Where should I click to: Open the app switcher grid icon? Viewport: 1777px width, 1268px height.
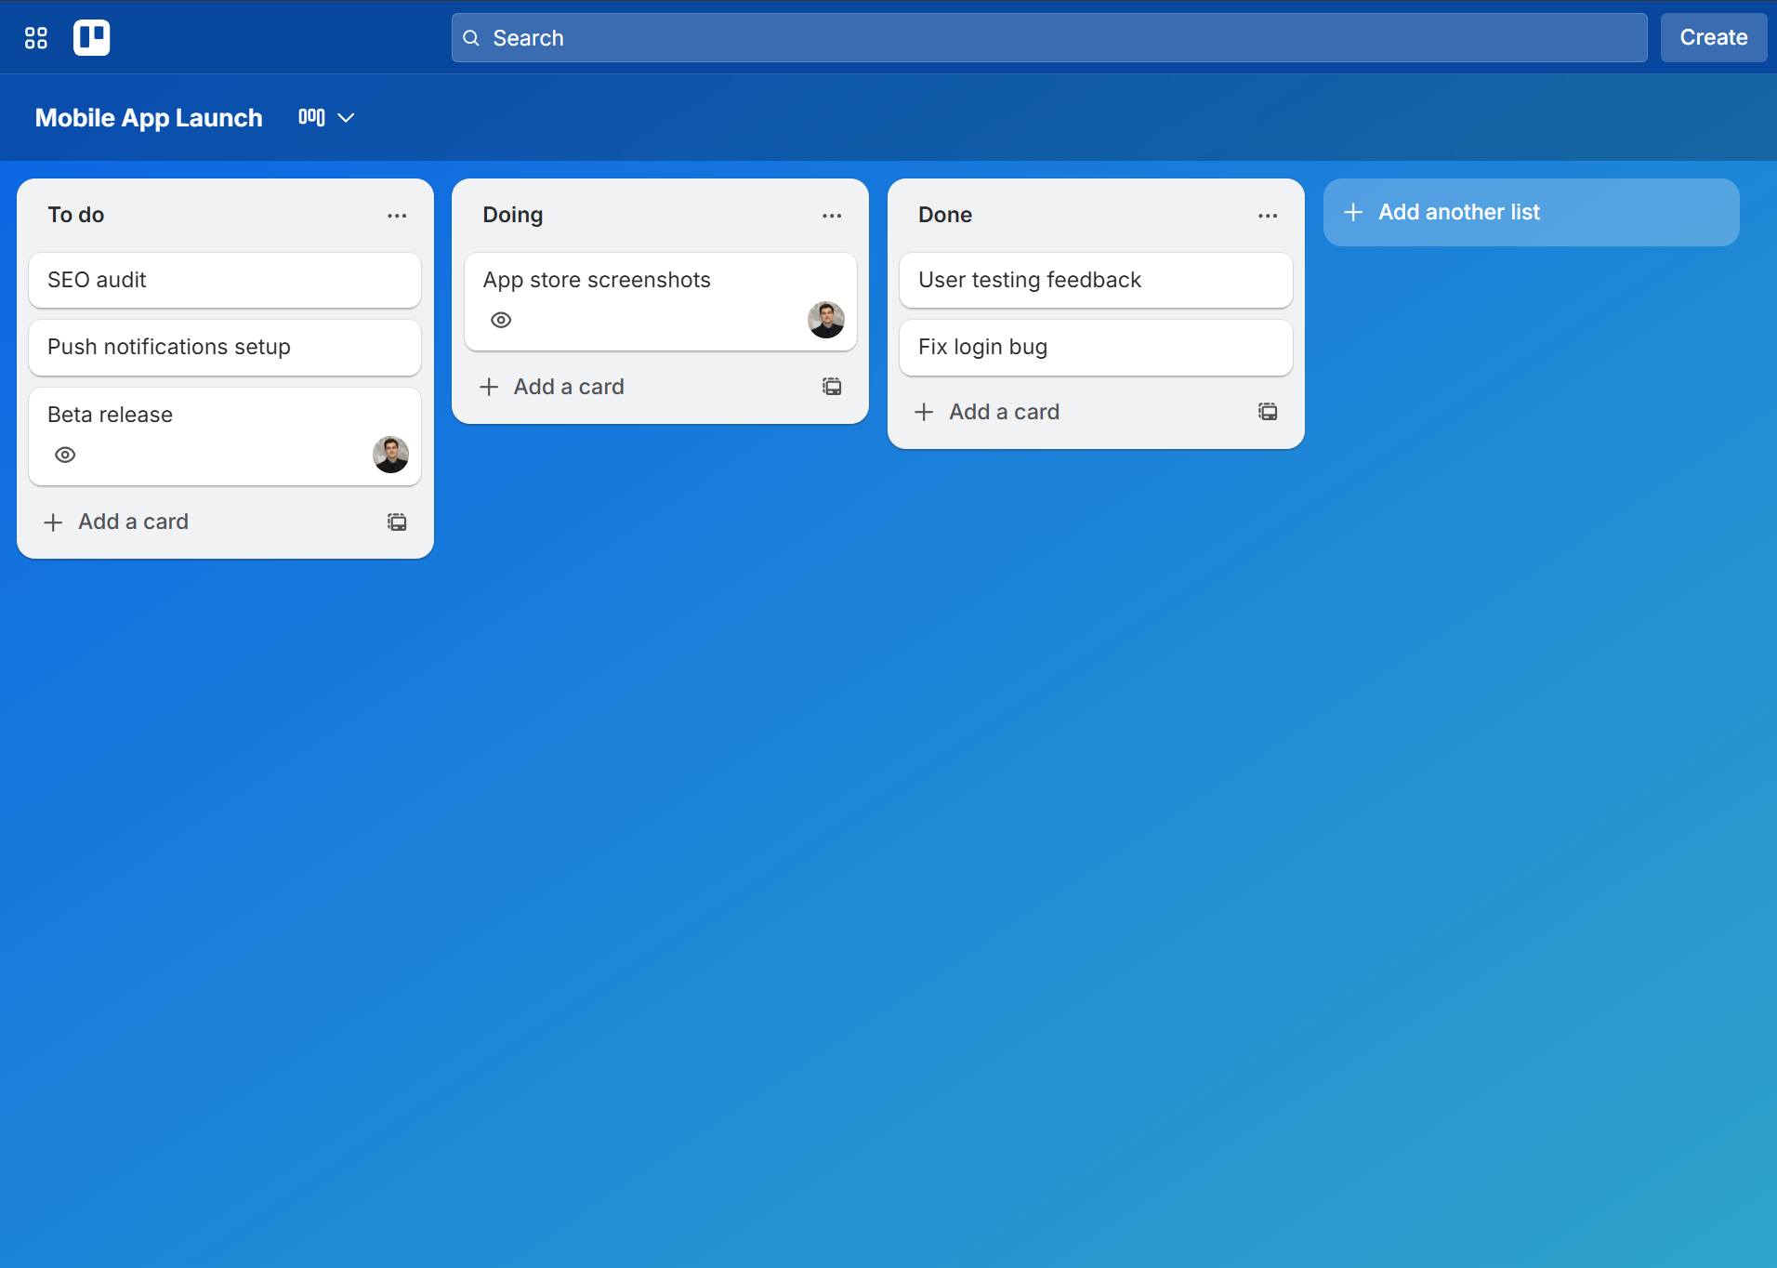pyautogui.click(x=35, y=37)
